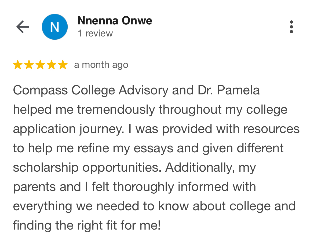314x247 pixels.
Task: Click the 'a month ago' timestamp
Action: (101, 65)
